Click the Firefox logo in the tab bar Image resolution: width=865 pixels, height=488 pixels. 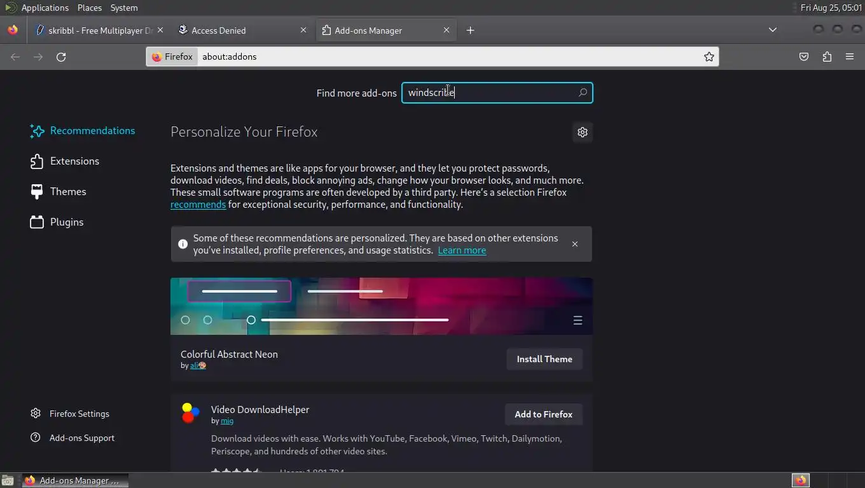pos(12,30)
